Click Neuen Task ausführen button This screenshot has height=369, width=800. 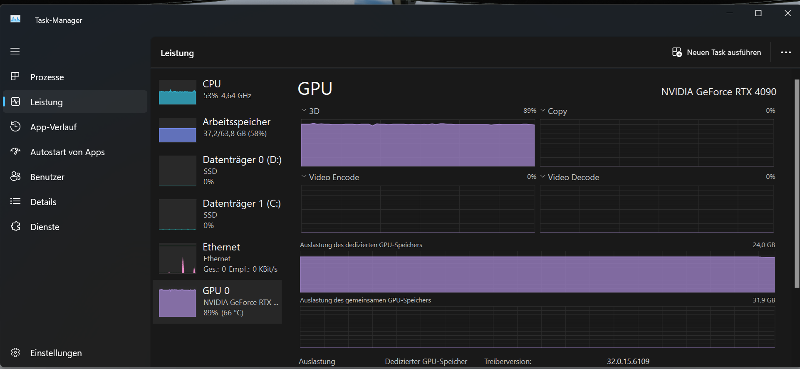(x=717, y=52)
